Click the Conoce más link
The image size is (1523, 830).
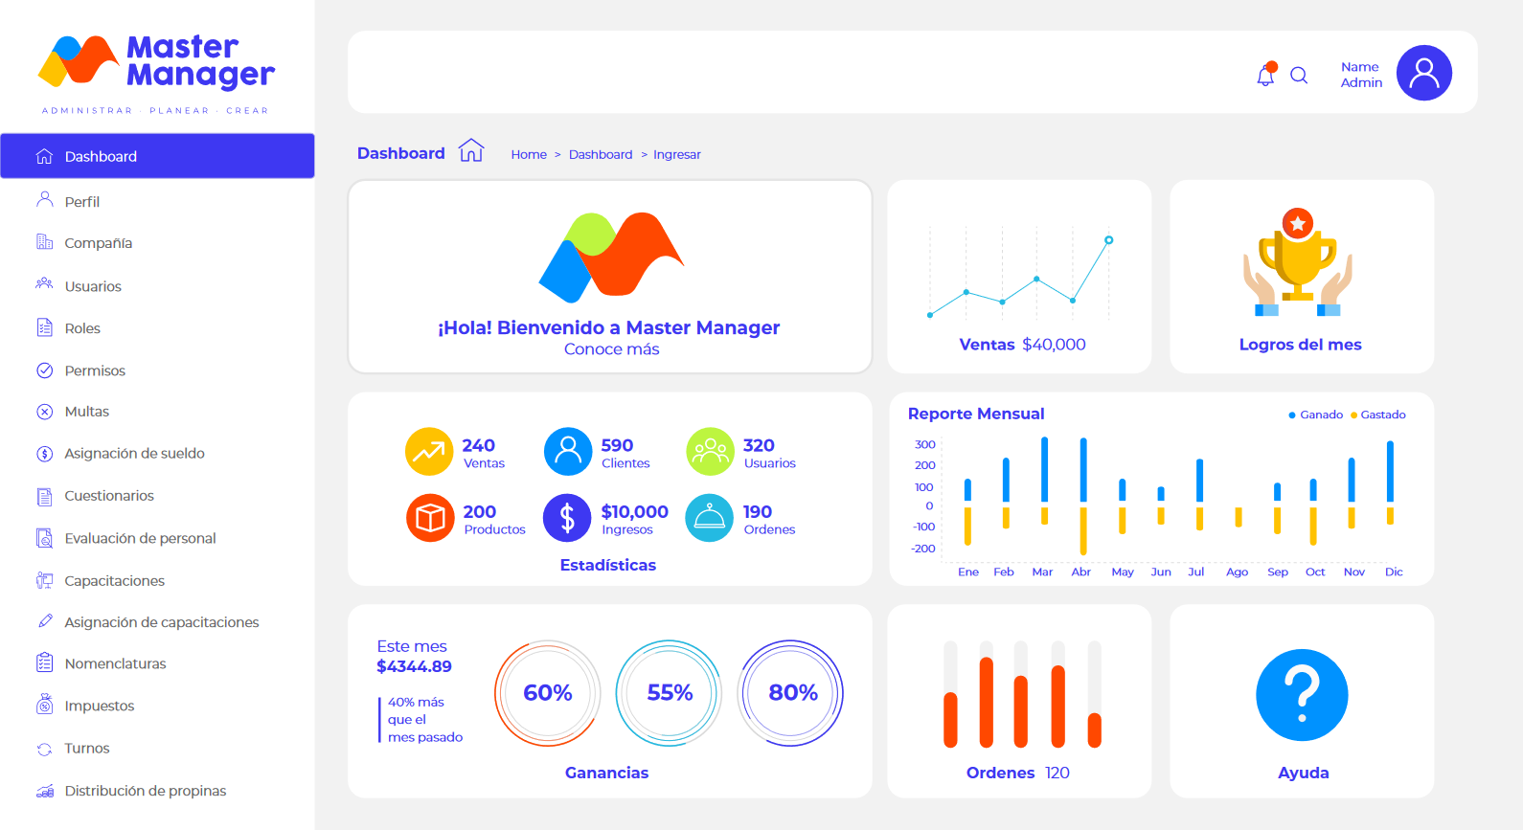pos(611,349)
